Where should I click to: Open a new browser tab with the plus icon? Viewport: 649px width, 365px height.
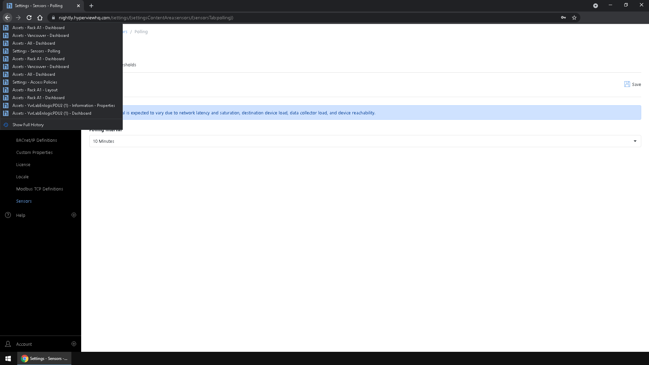coord(91,5)
